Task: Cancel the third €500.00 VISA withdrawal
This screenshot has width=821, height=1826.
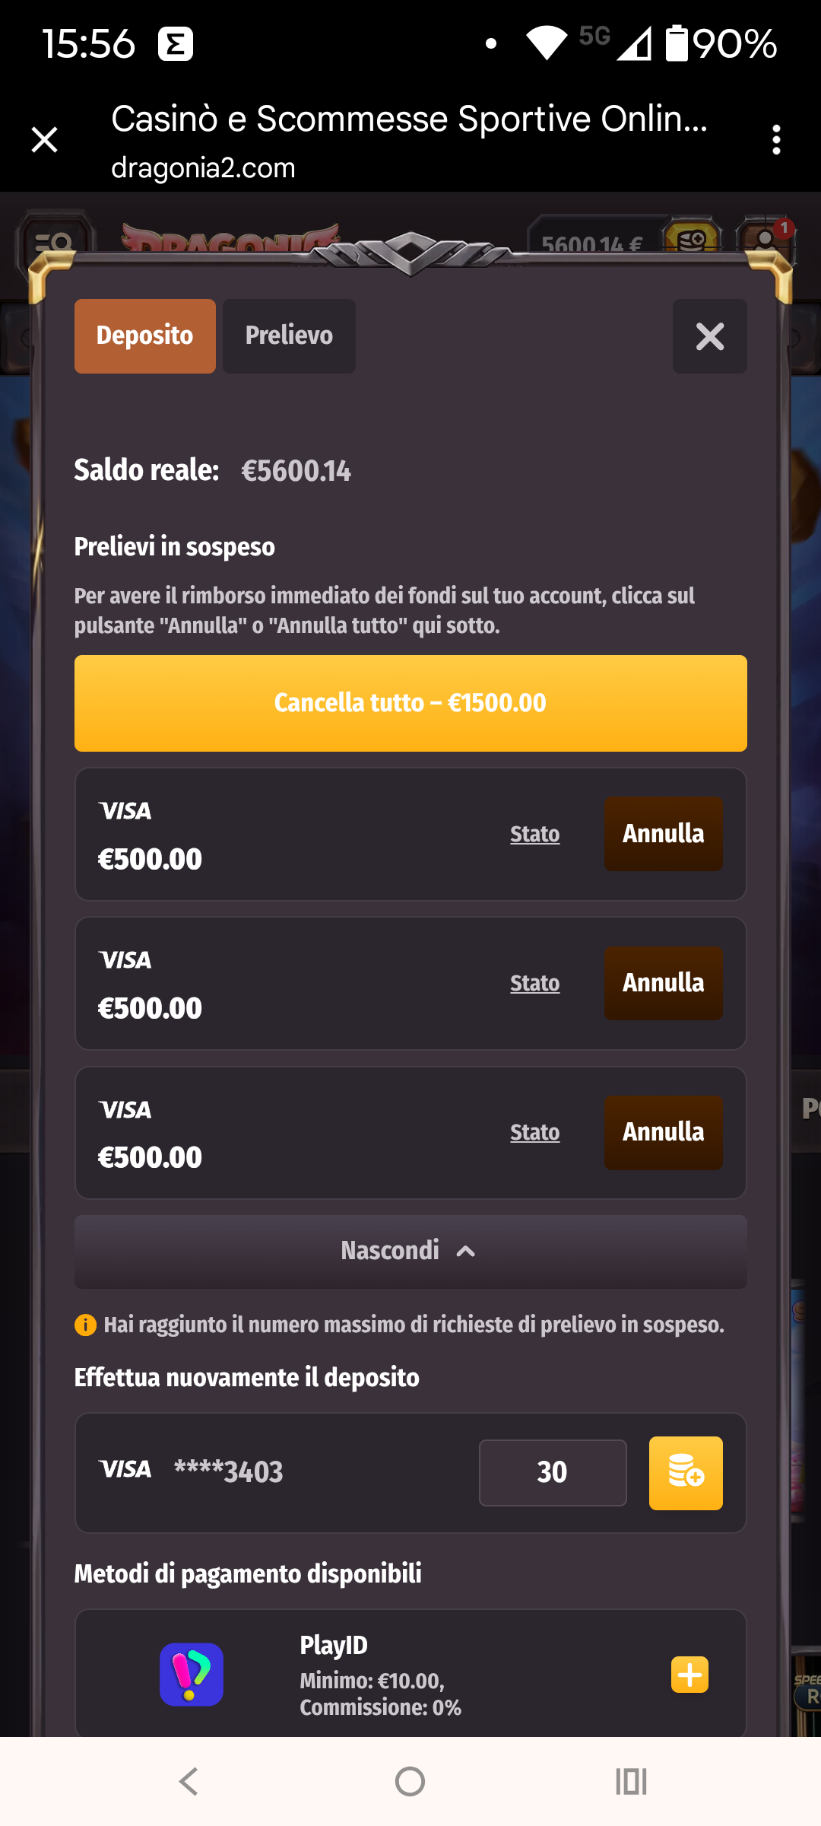Action: [663, 1132]
